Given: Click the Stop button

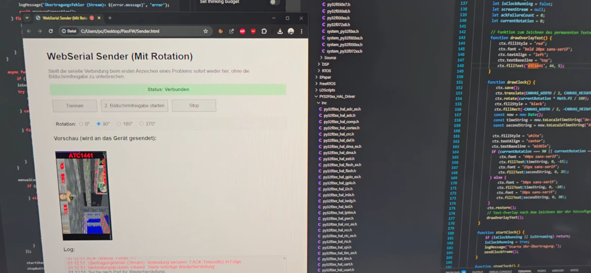Looking at the screenshot, I should click(194, 106).
